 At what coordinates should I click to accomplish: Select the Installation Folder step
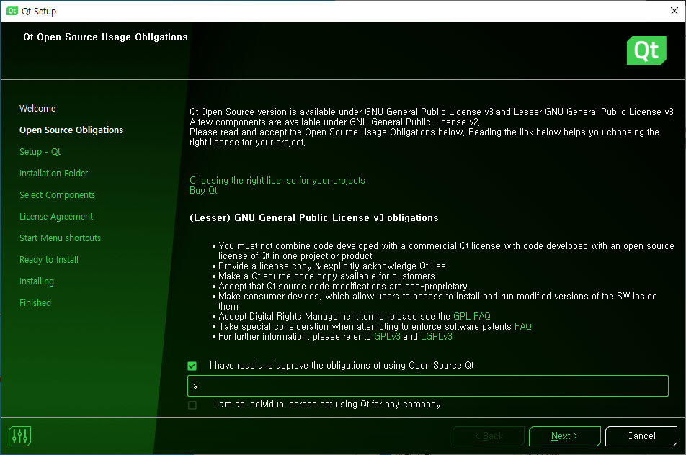[53, 174]
